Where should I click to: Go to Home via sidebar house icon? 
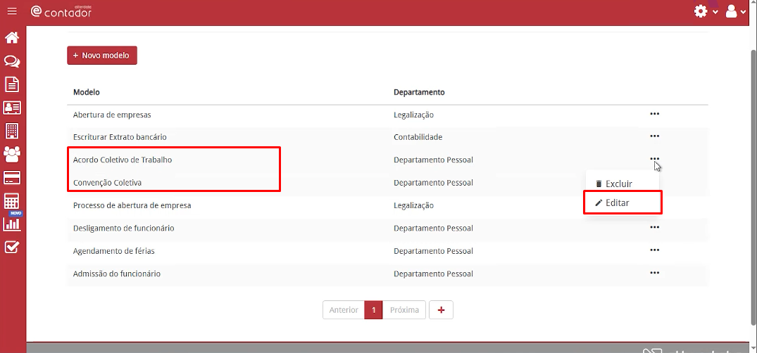coord(12,37)
